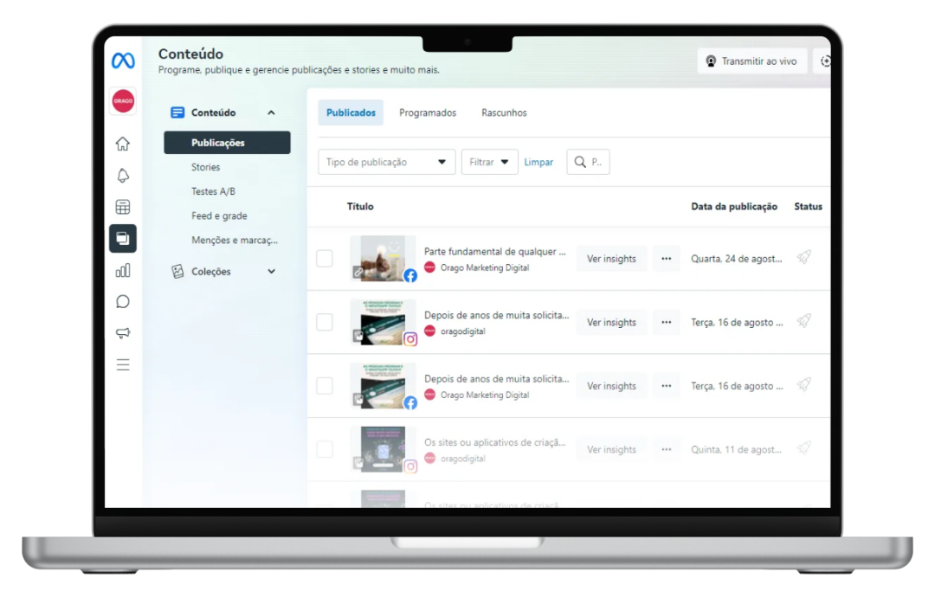Screen dimensions: 935x598
Task: View insights for Orago Marketing Digital Depois de anos post
Action: (x=611, y=386)
